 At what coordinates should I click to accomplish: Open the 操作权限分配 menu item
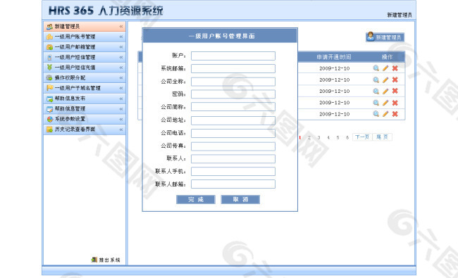click(85, 77)
